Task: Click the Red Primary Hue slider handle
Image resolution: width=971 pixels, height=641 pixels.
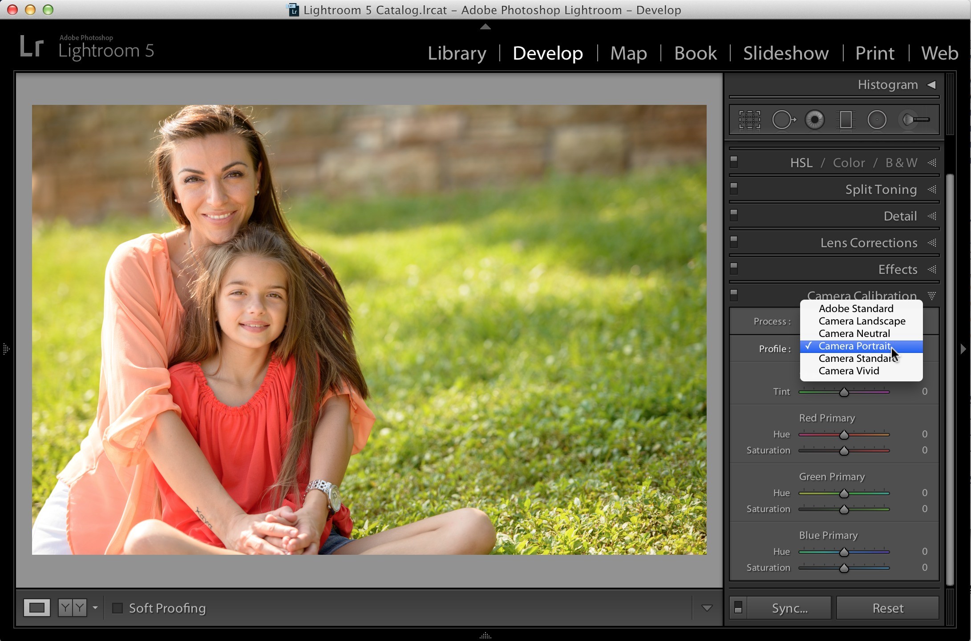Action: tap(844, 435)
